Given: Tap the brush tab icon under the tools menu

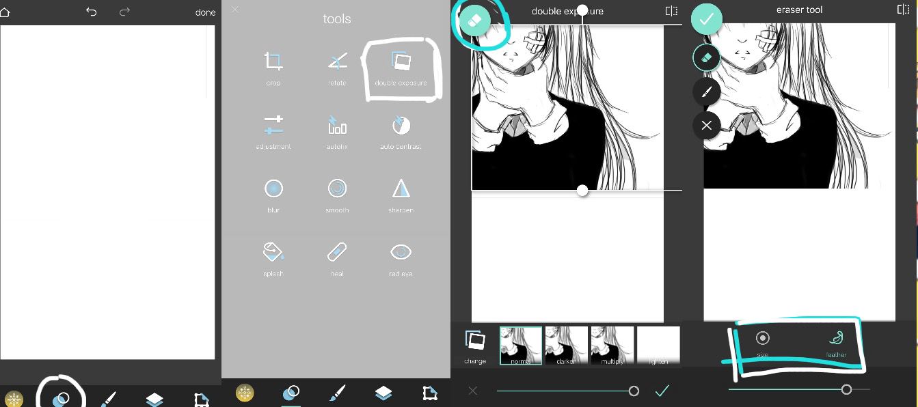Looking at the screenshot, I should point(338,393).
